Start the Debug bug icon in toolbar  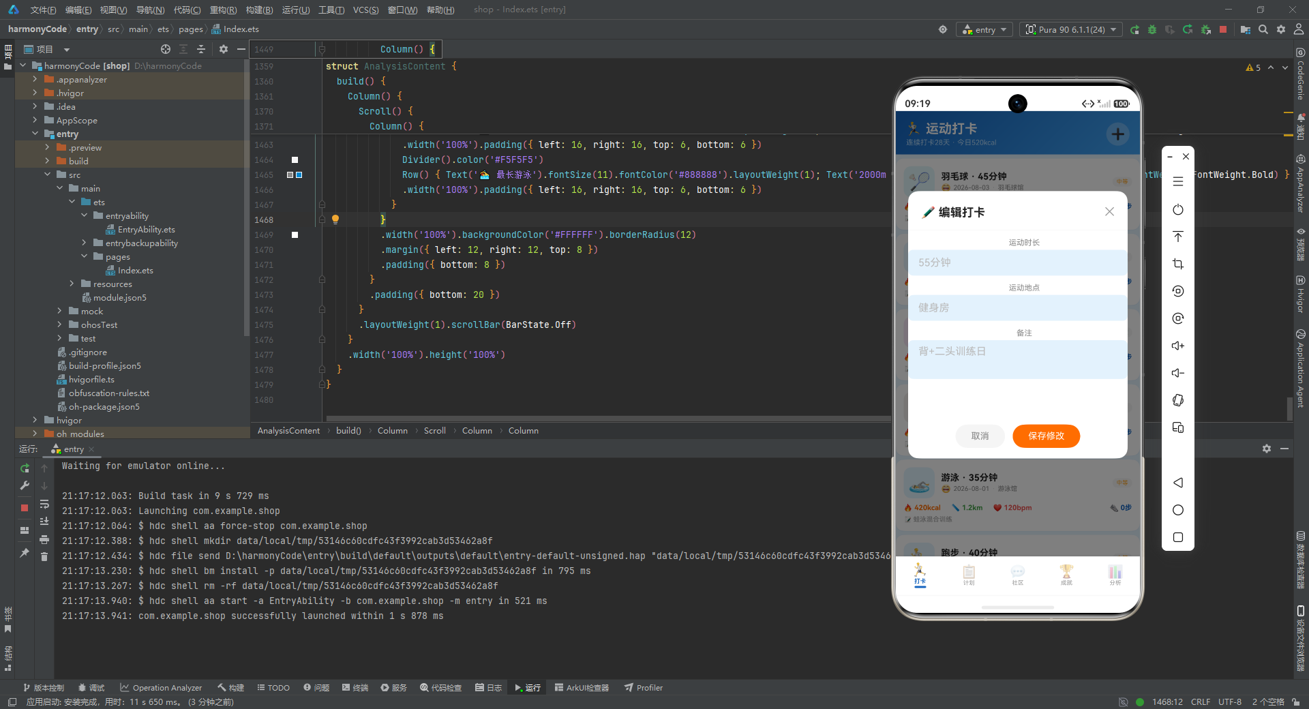point(1152,29)
